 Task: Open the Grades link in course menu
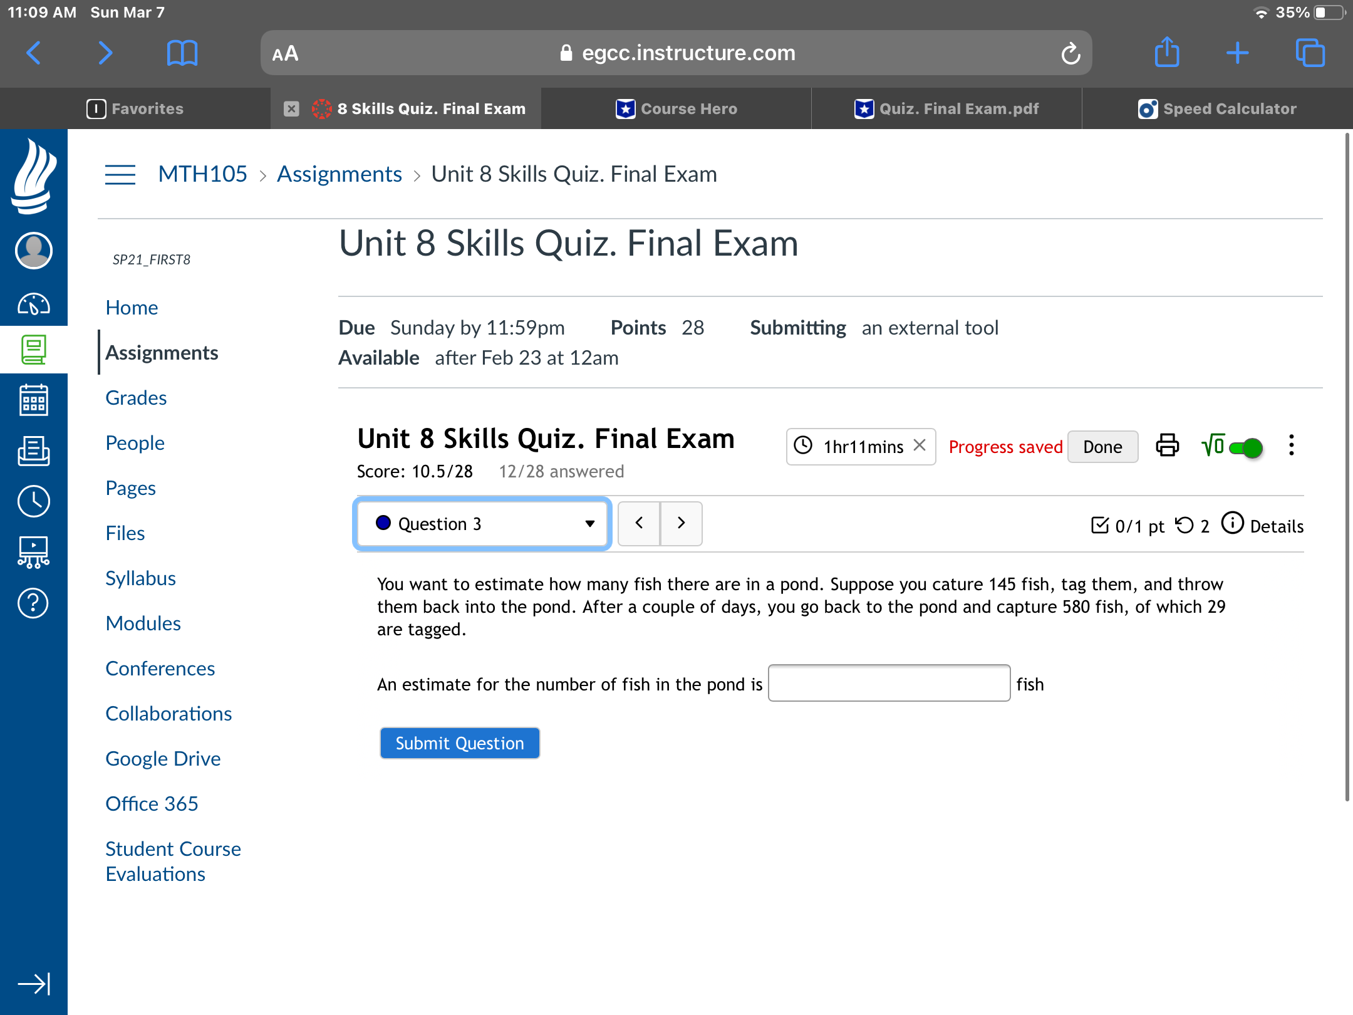click(x=136, y=398)
